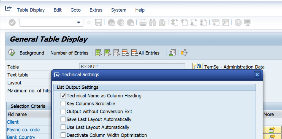Open the Table Display menu

[x=31, y=10]
